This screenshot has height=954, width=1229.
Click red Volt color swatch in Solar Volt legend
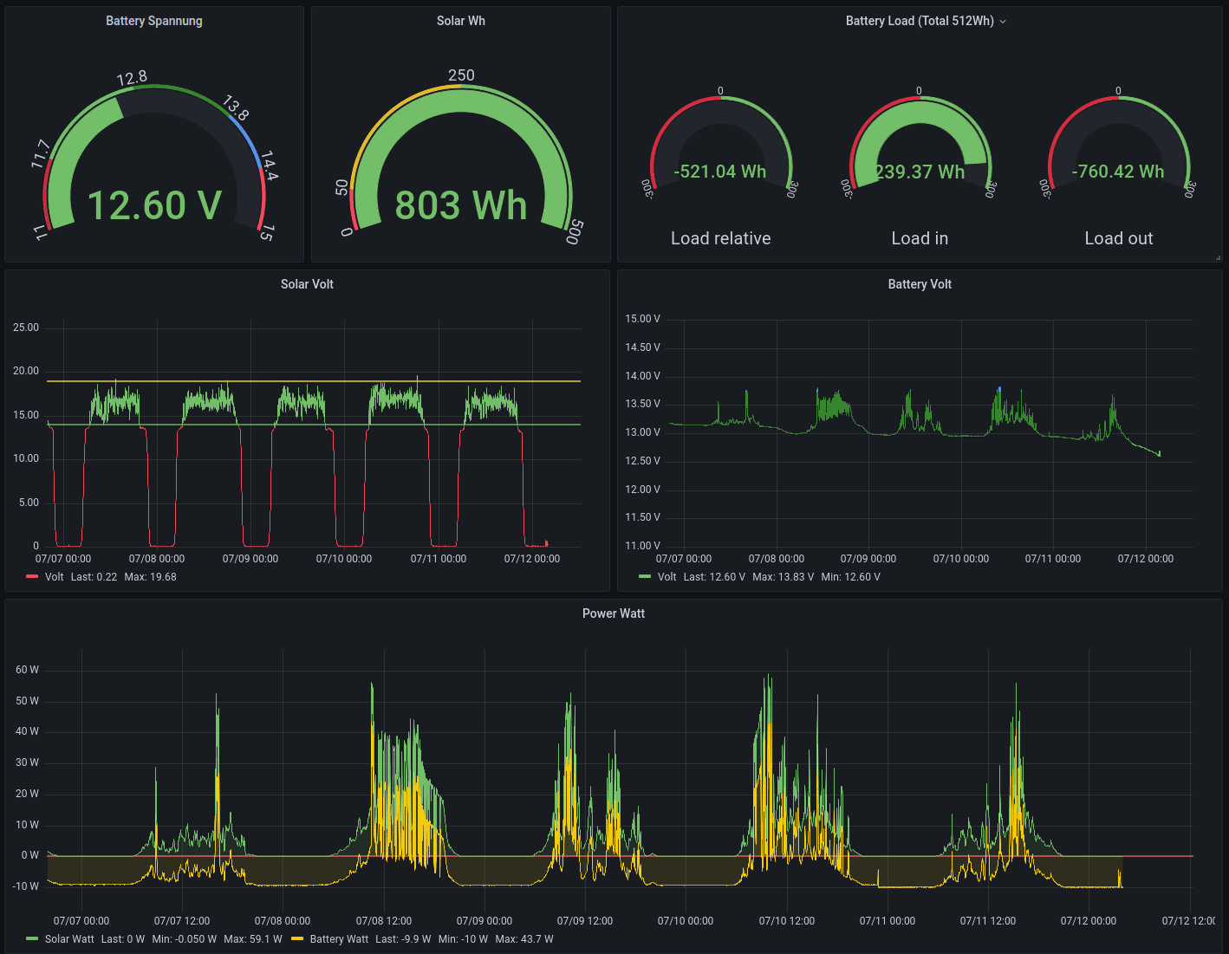(32, 577)
